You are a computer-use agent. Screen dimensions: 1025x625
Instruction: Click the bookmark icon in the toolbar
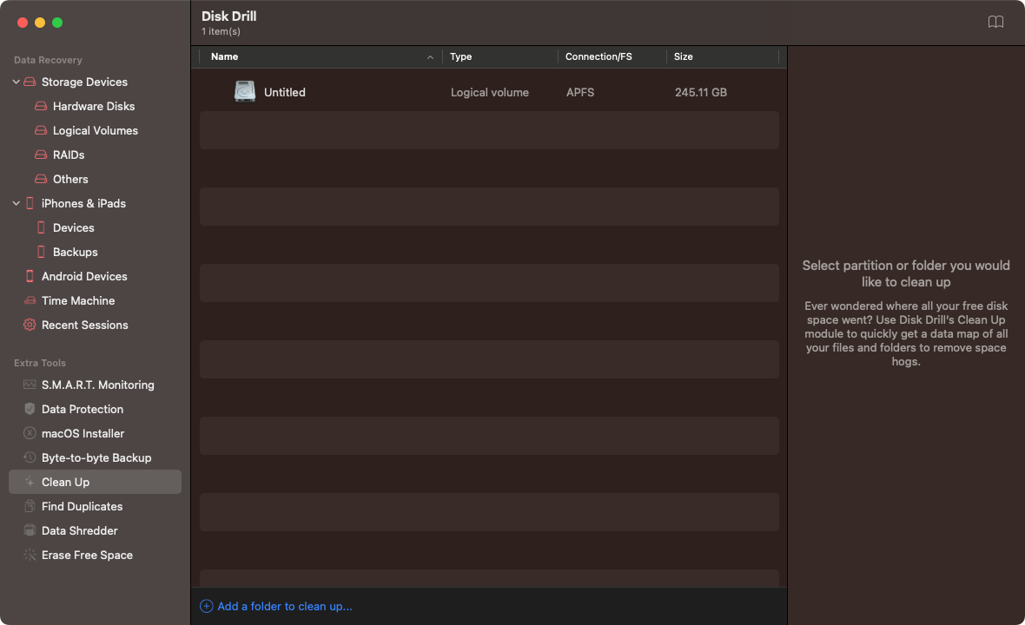click(x=995, y=23)
